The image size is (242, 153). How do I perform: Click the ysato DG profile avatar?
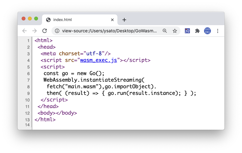pyautogui.click(x=207, y=31)
